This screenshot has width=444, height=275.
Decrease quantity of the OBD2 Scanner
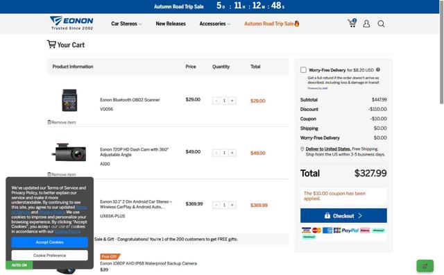tap(216, 101)
